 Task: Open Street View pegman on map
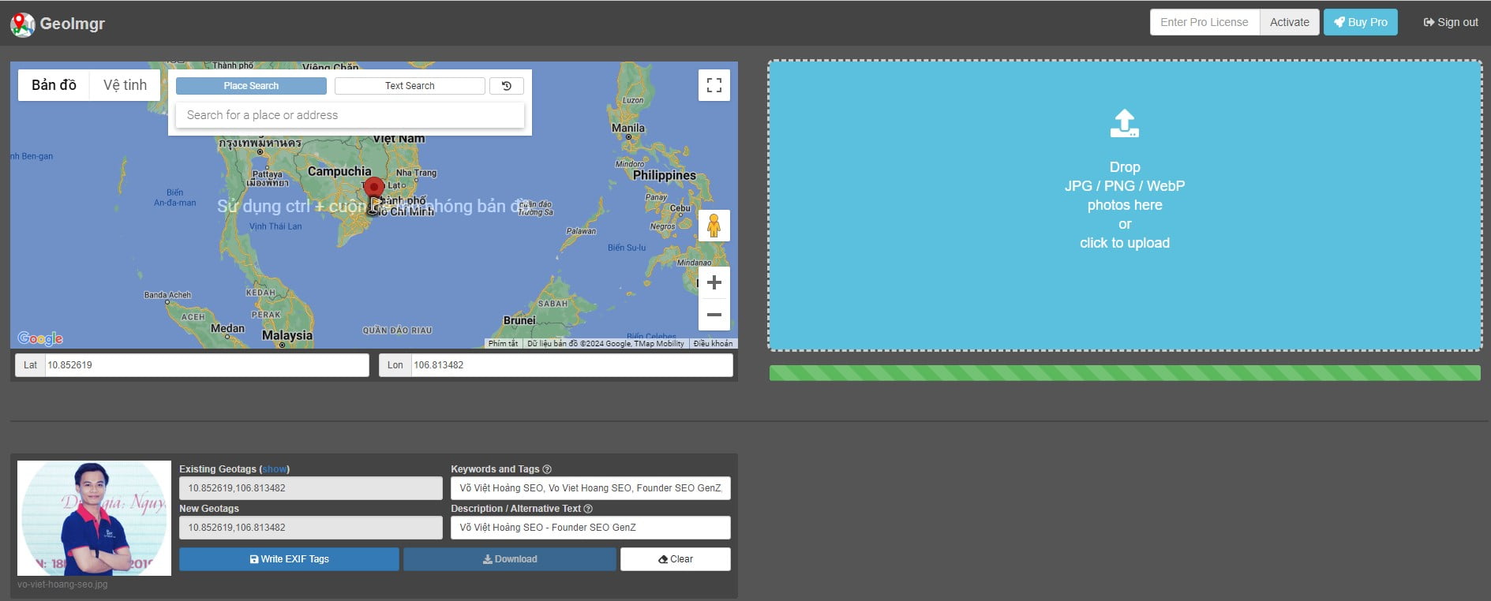coord(714,226)
